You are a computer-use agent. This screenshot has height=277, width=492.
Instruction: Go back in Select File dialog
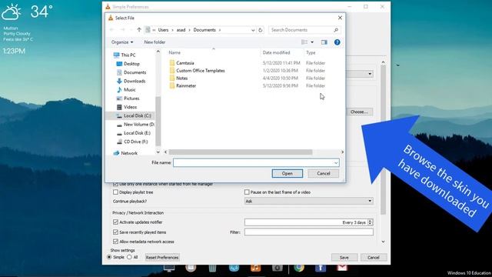(112, 30)
